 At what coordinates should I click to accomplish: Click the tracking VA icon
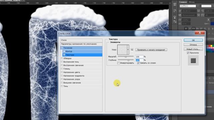click(203, 15)
